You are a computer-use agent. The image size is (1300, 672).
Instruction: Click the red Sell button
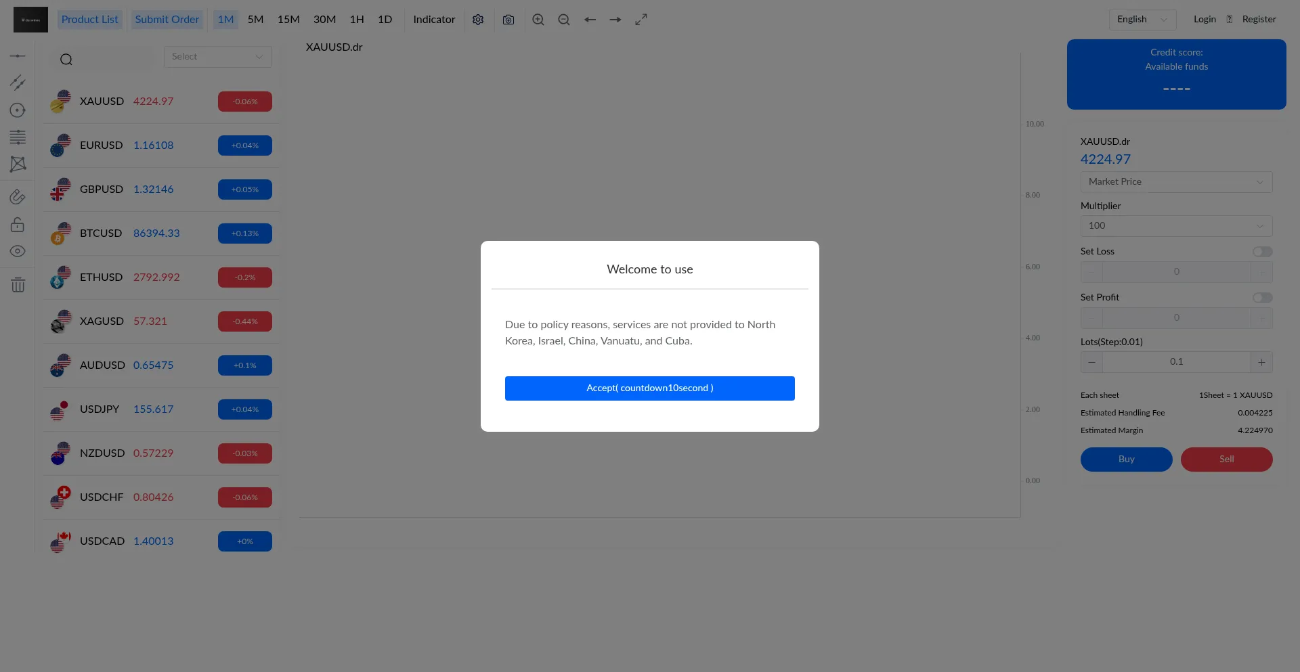(1226, 460)
